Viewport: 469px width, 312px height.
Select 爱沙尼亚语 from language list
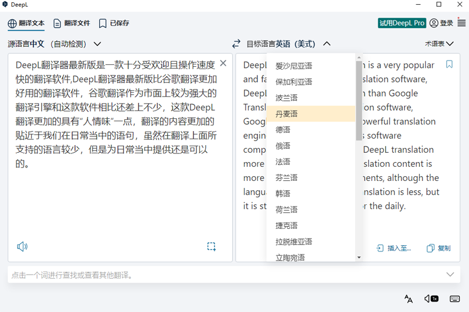tap(311, 66)
